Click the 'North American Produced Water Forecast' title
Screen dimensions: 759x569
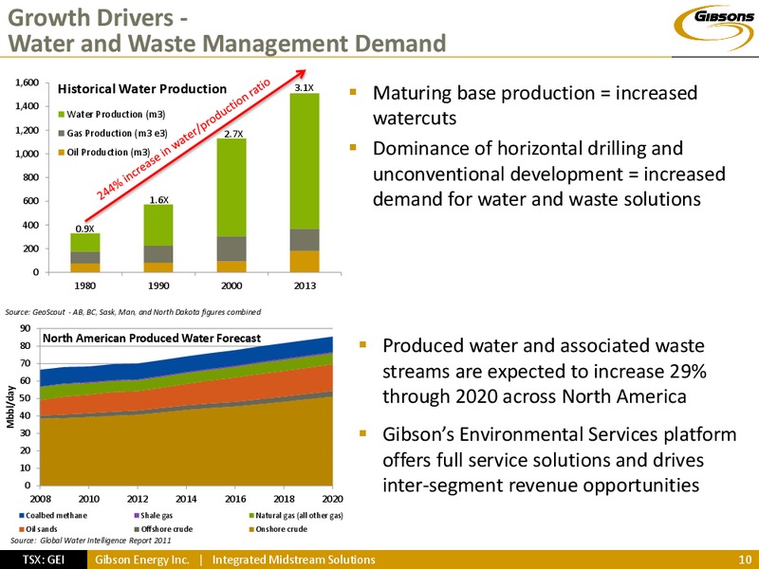(x=152, y=339)
